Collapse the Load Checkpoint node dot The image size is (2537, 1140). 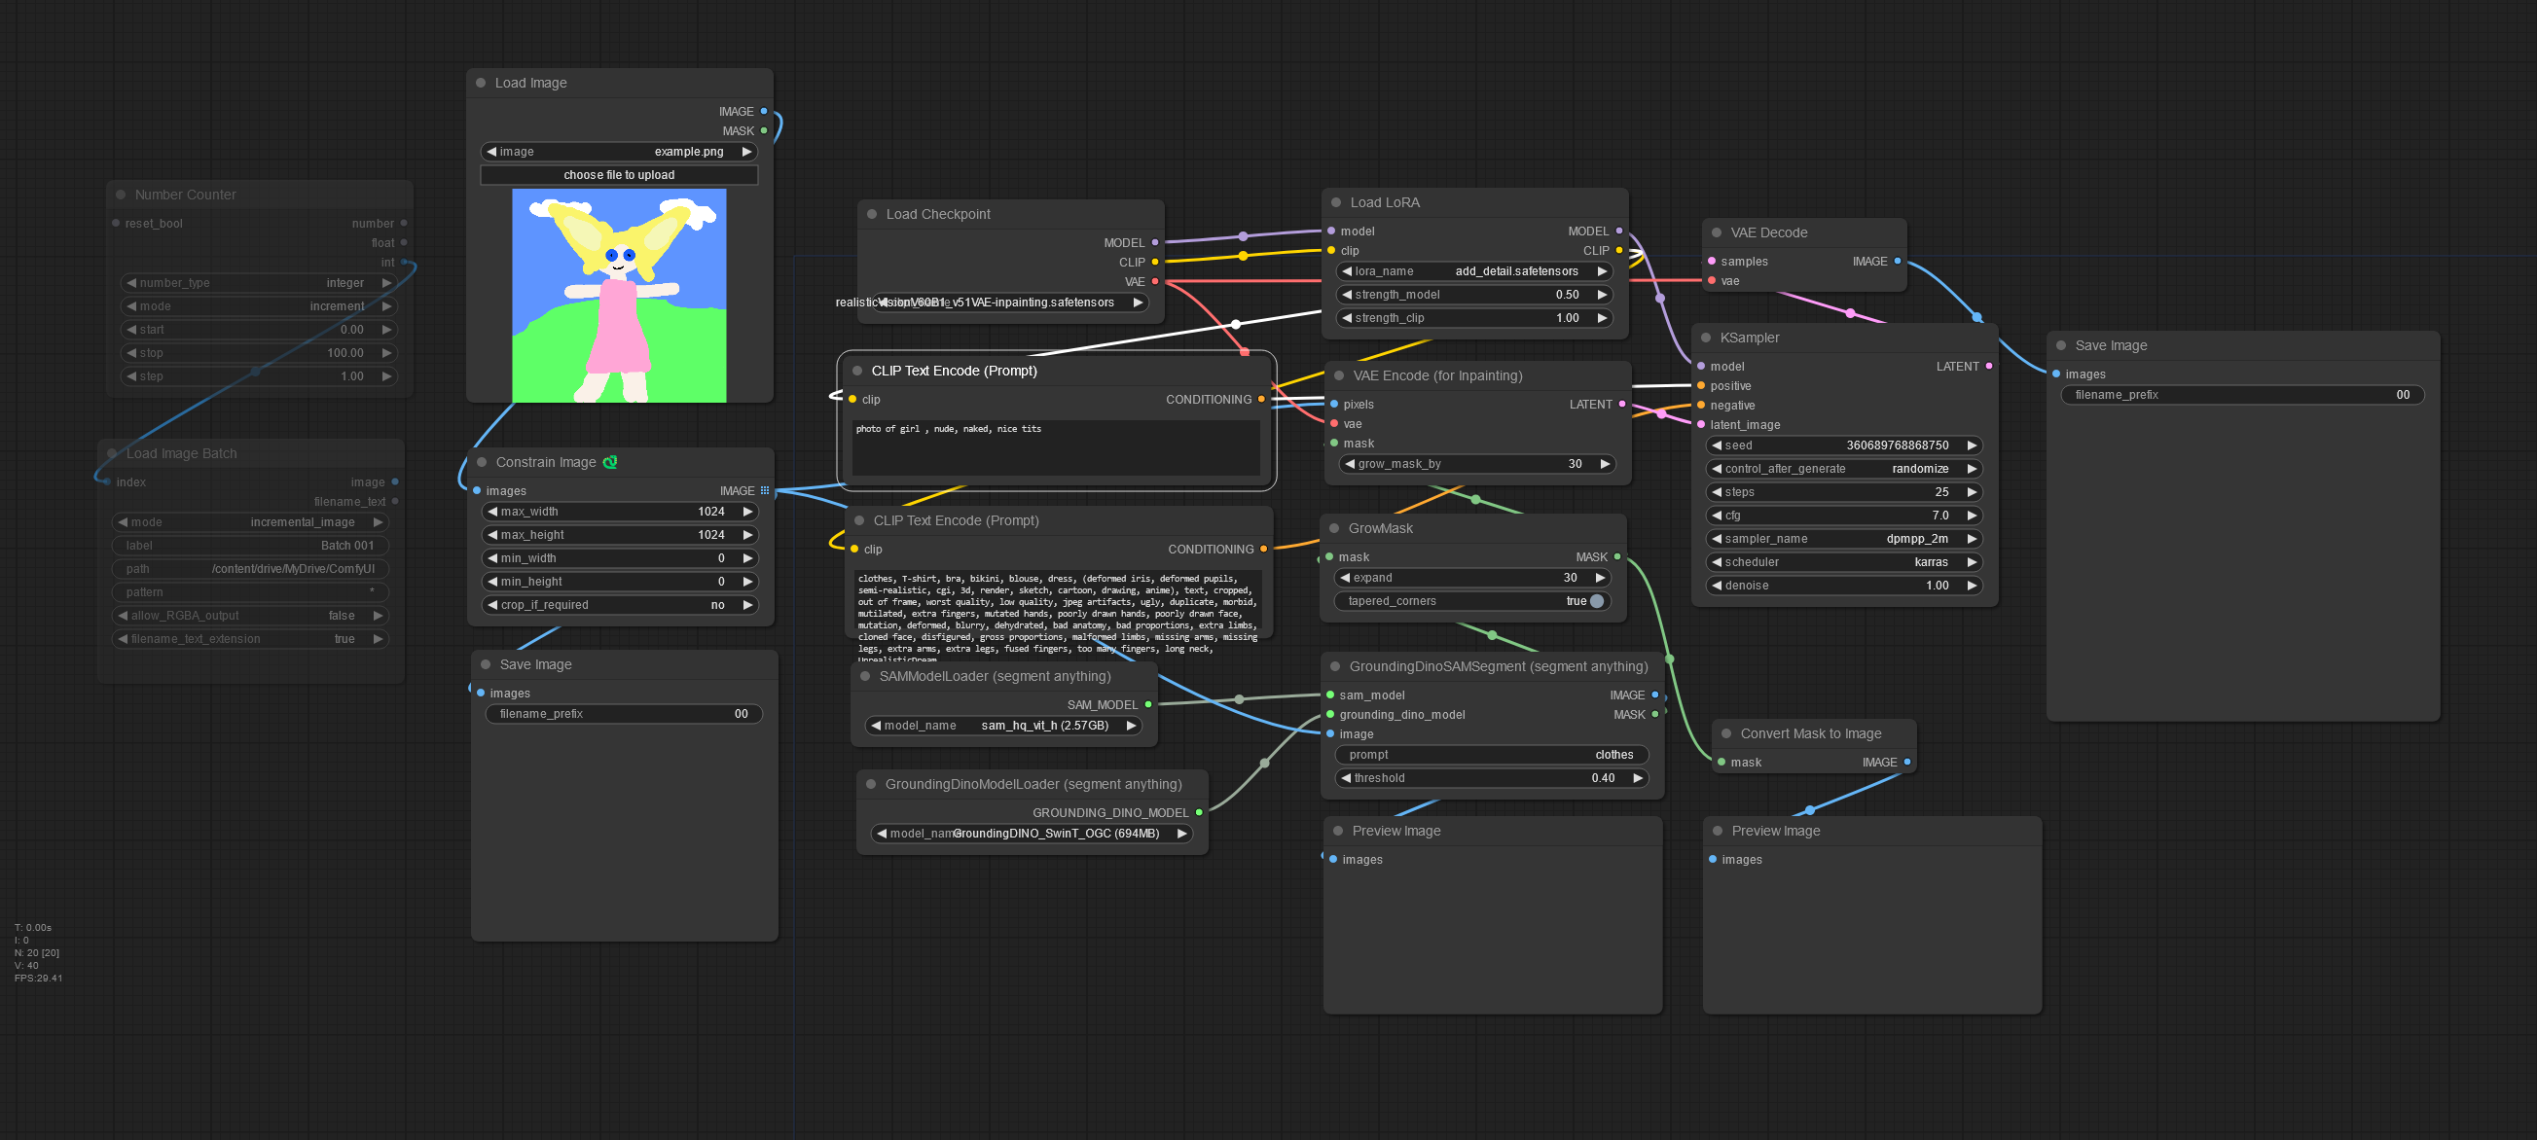[x=872, y=215]
